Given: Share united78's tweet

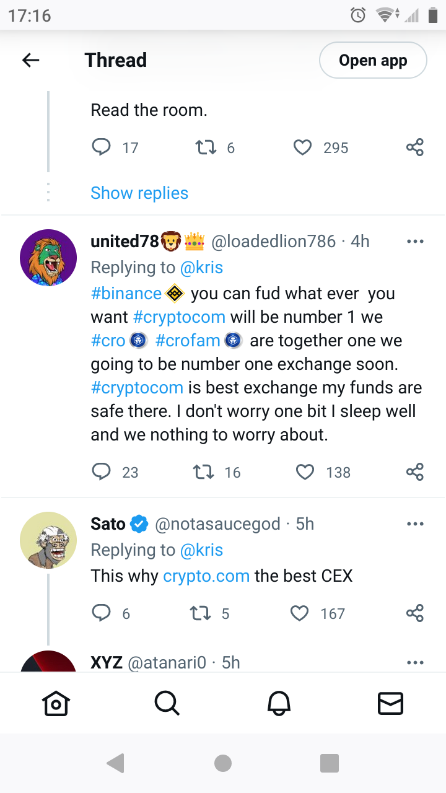Looking at the screenshot, I should (x=414, y=472).
